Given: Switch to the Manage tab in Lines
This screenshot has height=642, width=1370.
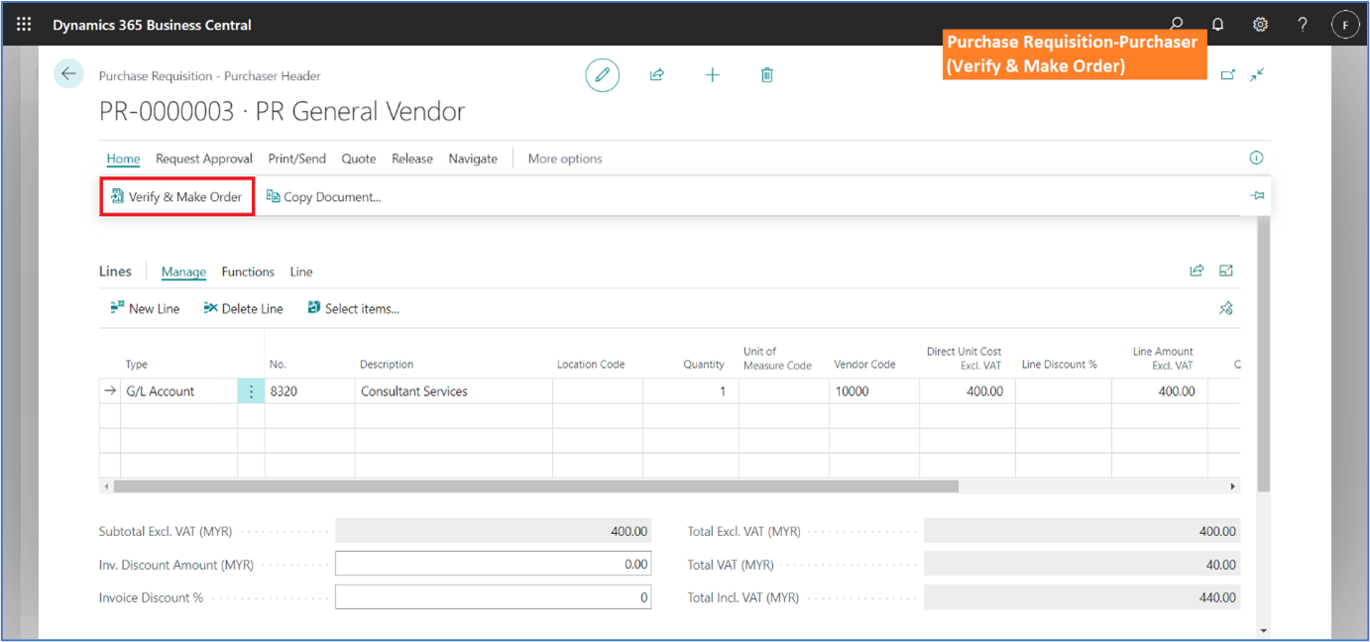Looking at the screenshot, I should click(x=183, y=271).
